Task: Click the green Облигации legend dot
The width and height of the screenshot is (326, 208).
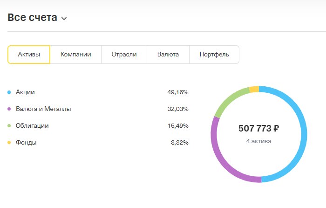Action: pos(9,126)
